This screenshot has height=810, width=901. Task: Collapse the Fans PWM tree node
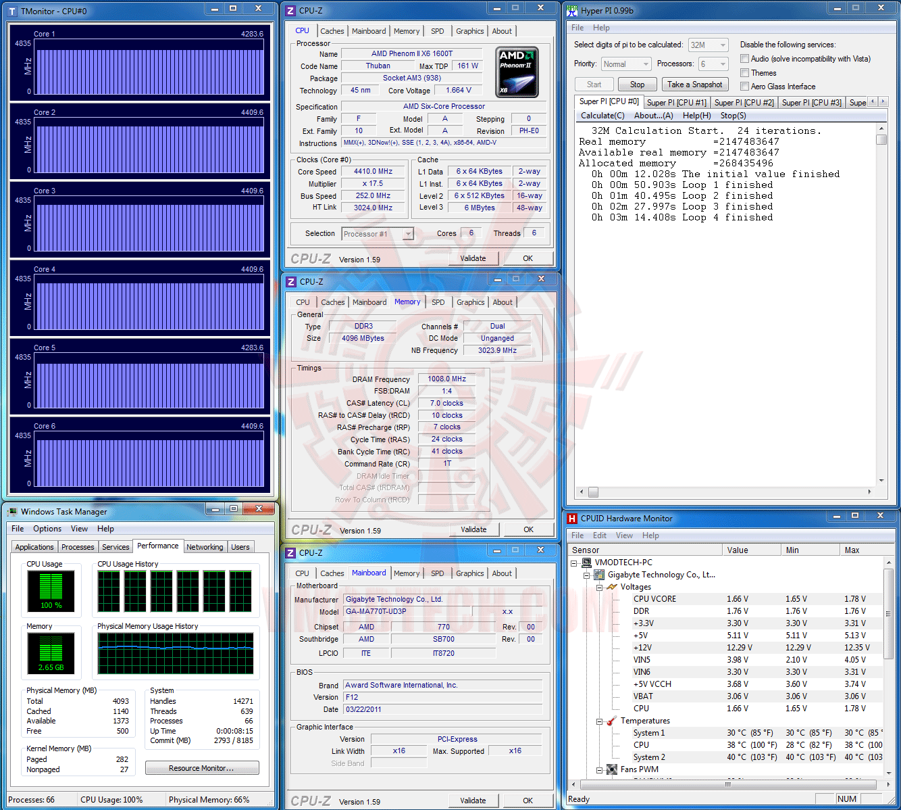(x=599, y=770)
